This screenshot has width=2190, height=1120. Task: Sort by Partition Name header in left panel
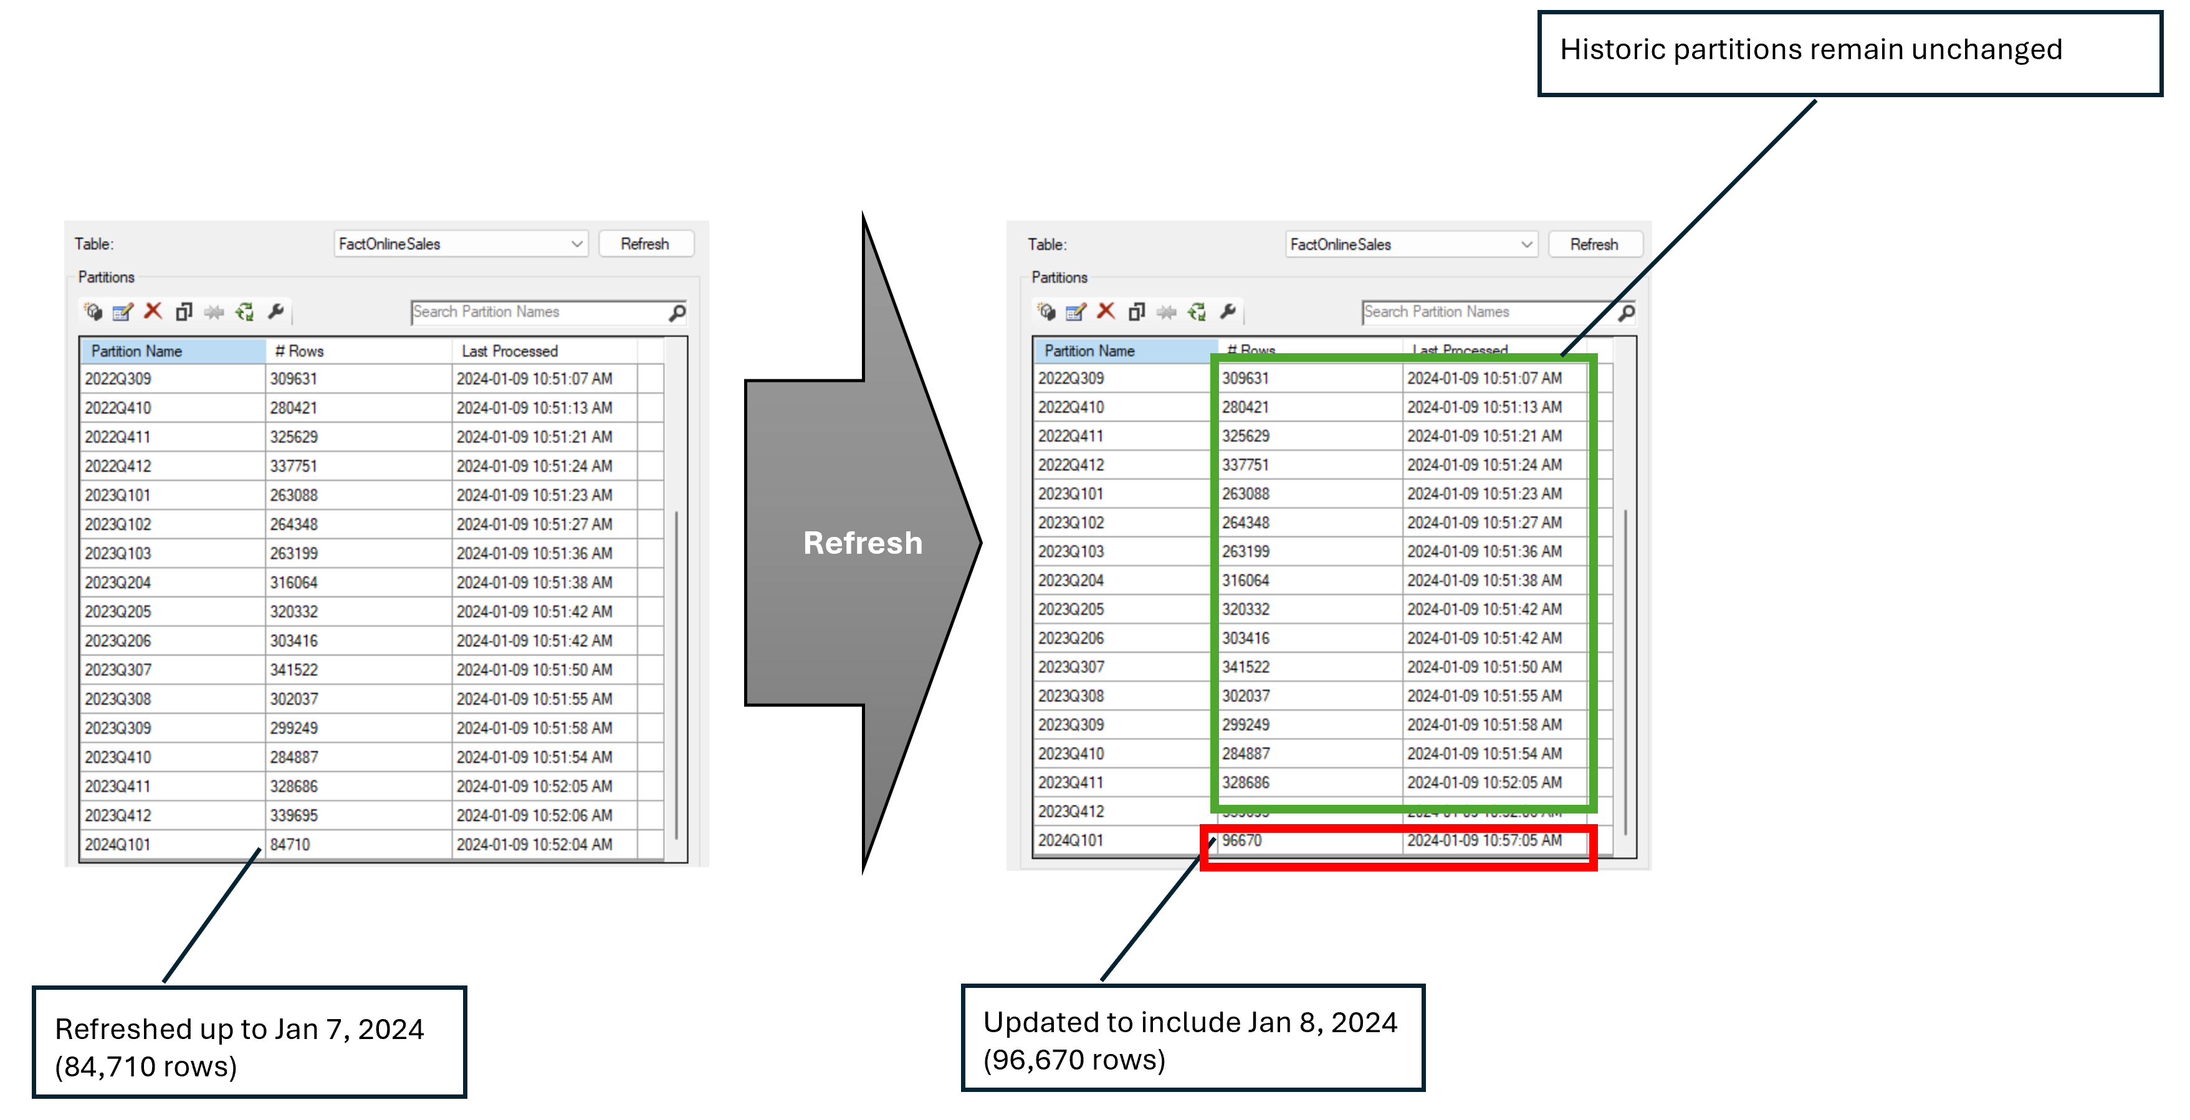click(173, 351)
